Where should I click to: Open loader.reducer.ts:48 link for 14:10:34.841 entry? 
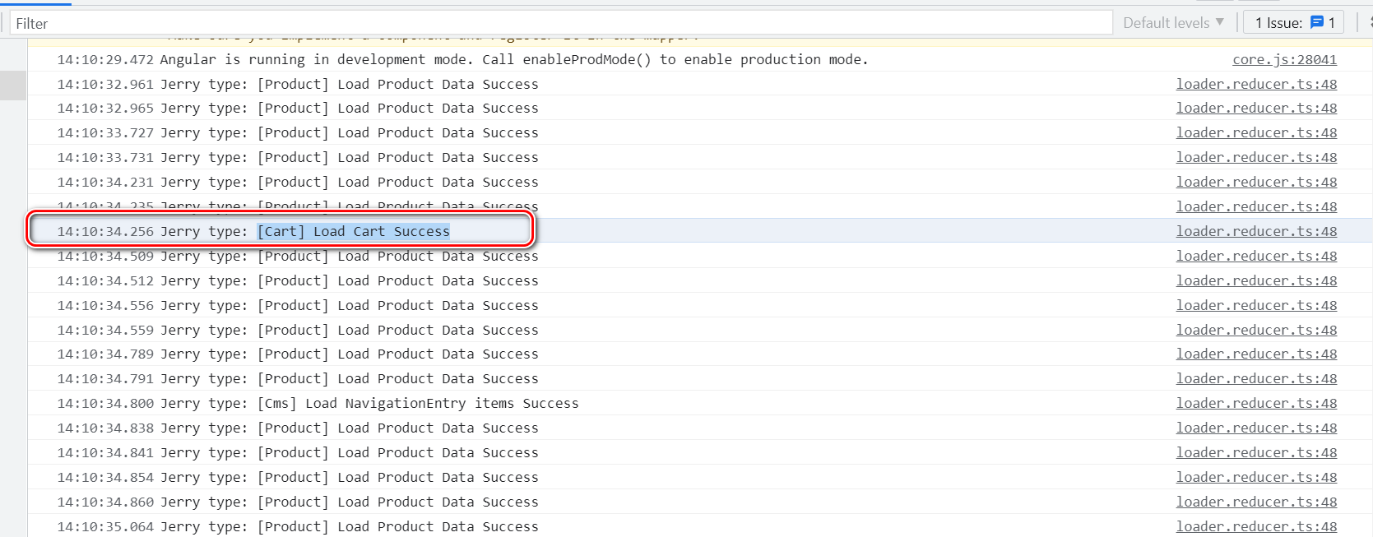(x=1256, y=452)
